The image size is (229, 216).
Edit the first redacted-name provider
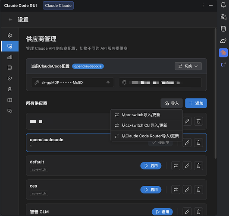pos(187,121)
